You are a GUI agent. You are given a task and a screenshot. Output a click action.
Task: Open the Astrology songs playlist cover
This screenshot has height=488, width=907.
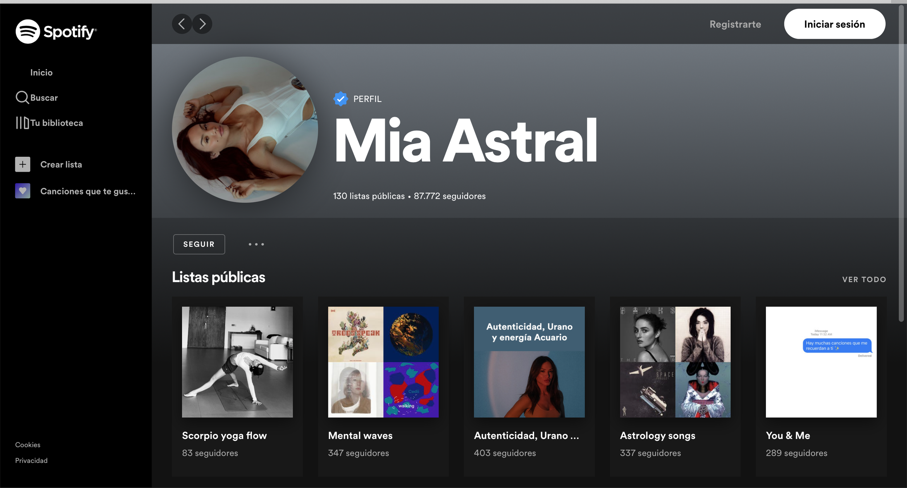(675, 362)
